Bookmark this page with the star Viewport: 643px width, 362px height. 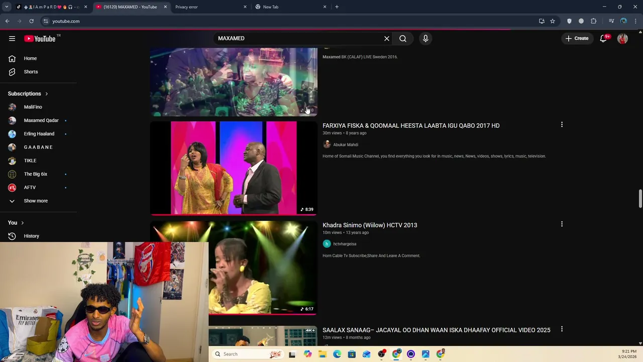553,21
